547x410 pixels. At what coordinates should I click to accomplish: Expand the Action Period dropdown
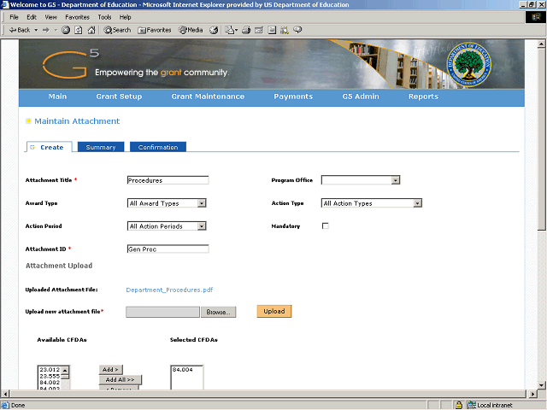tap(202, 226)
